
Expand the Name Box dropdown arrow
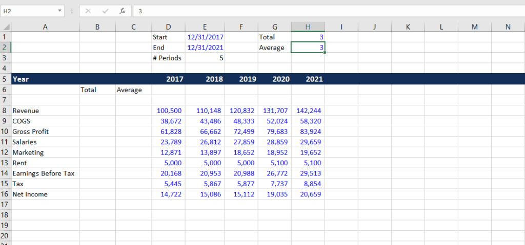click(x=60, y=11)
